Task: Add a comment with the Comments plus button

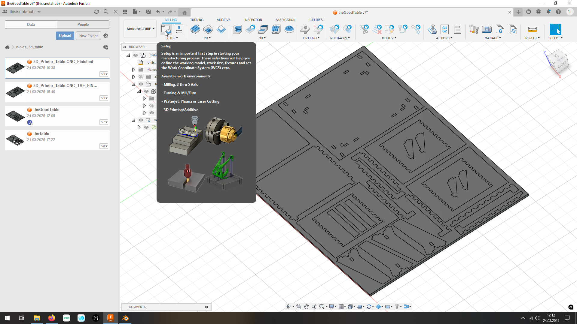Action: pos(206,307)
